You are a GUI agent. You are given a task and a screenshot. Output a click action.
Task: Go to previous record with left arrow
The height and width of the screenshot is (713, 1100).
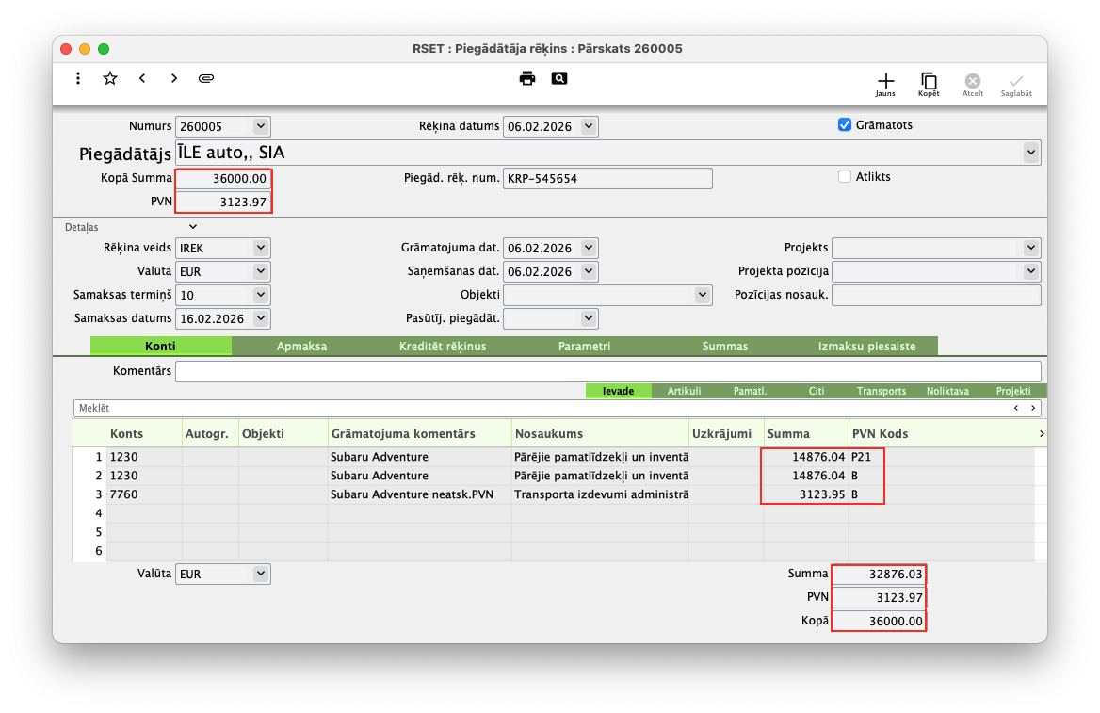click(x=142, y=78)
